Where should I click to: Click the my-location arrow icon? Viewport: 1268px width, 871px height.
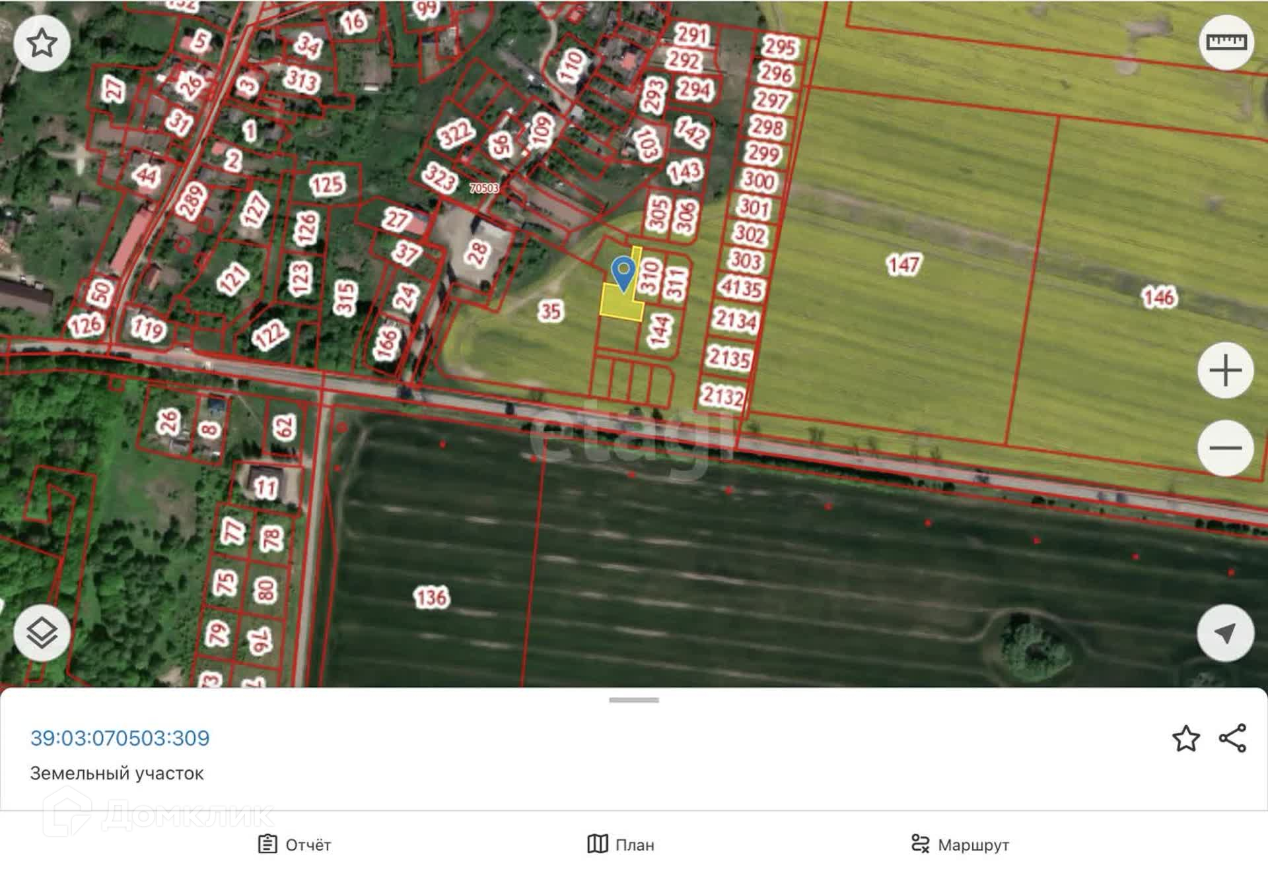coord(1225,633)
